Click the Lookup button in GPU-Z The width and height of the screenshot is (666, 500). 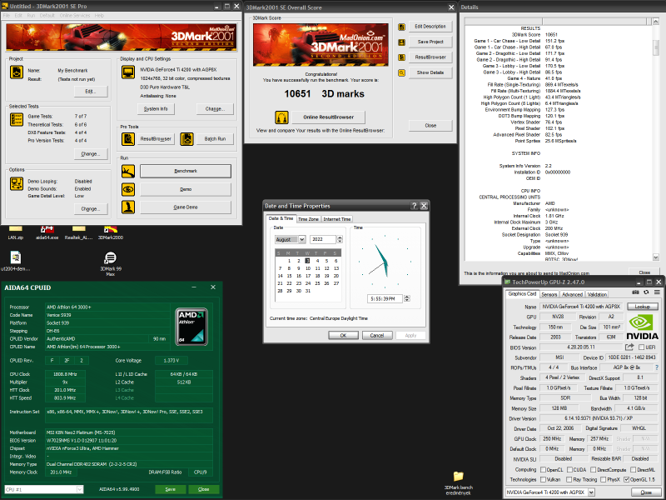[x=642, y=307]
